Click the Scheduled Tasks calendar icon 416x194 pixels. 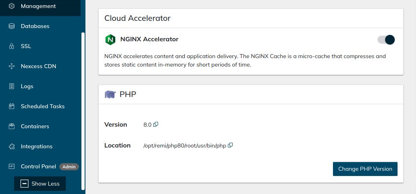pyautogui.click(x=12, y=106)
